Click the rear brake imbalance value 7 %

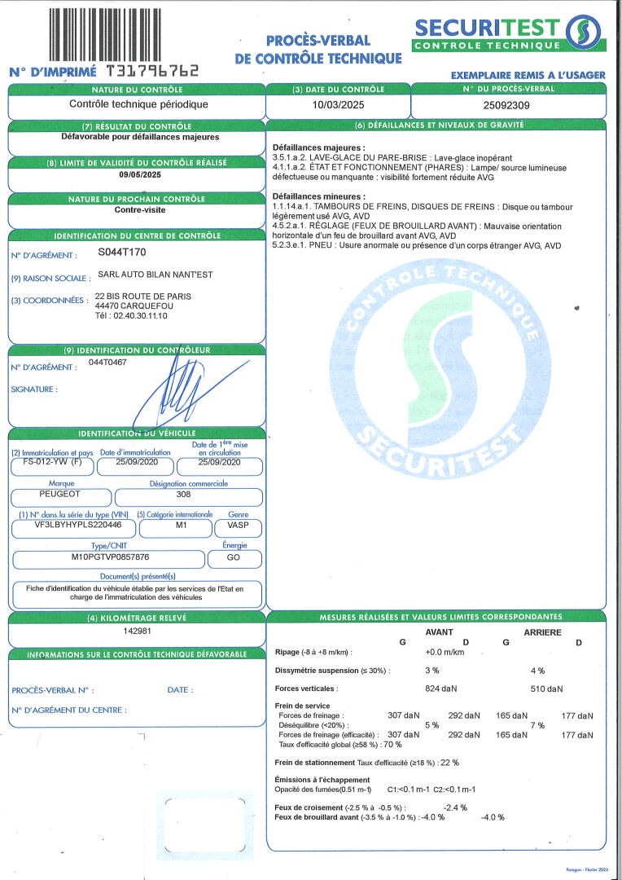(537, 725)
